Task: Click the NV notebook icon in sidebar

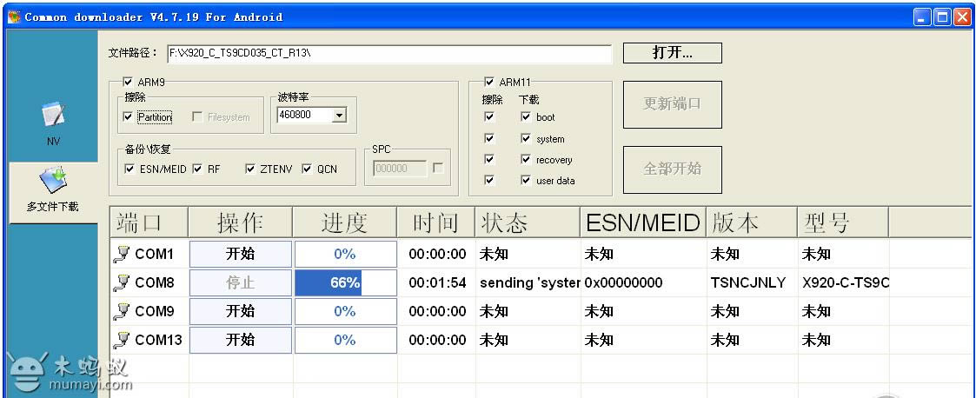Action: point(53,117)
